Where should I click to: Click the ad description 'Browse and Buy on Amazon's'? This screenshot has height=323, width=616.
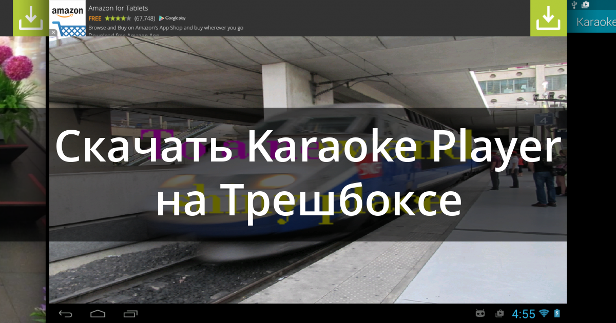166,28
